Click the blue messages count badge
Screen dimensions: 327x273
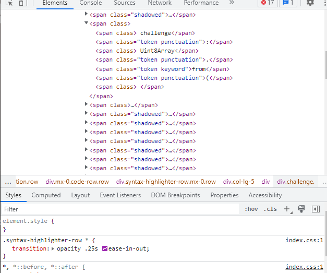tap(287, 3)
